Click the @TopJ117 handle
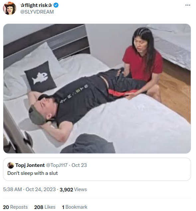196x211 pixels. 57,165
